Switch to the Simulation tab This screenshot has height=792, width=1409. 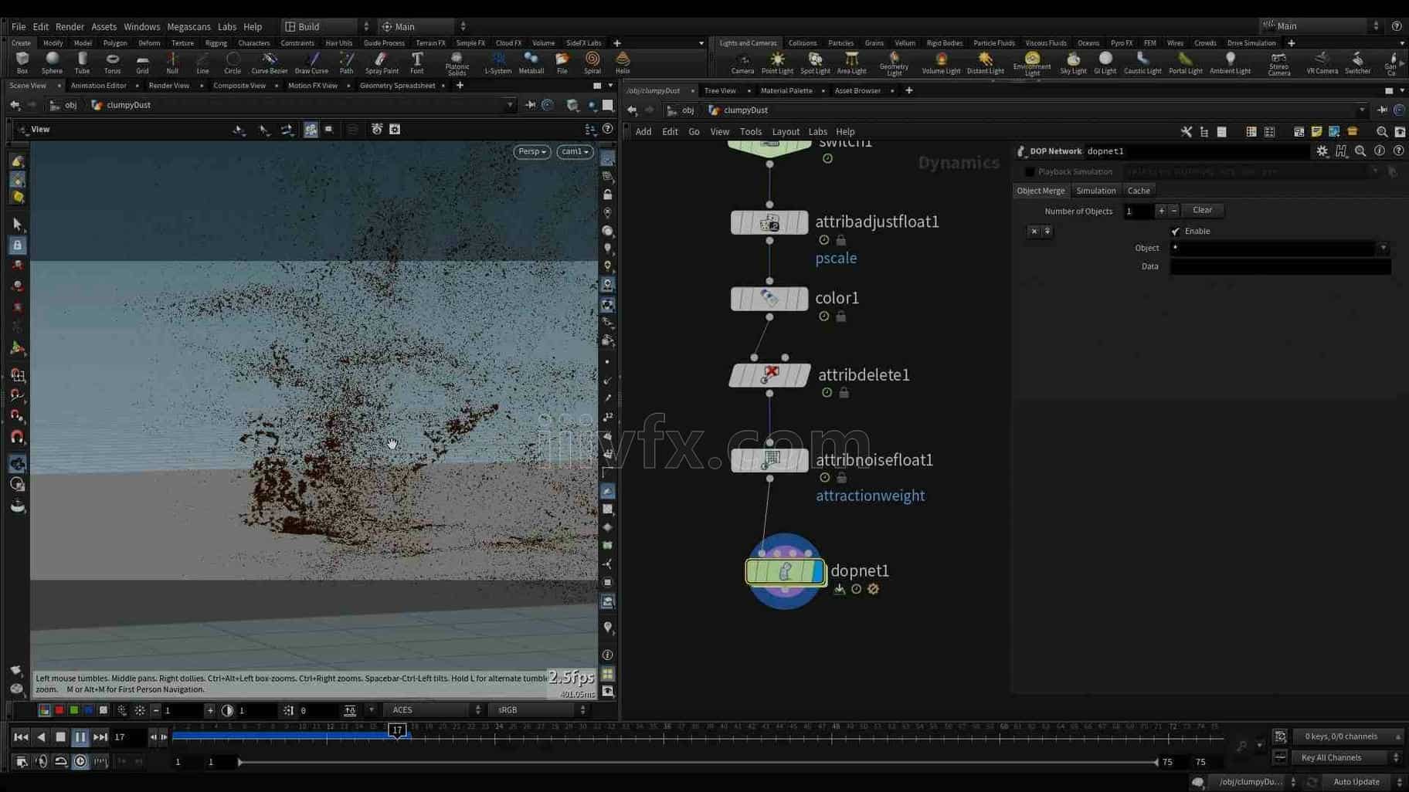pos(1095,191)
